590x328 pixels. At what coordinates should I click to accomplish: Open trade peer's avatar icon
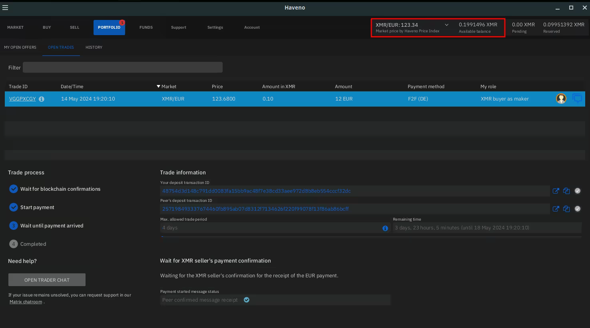point(561,99)
